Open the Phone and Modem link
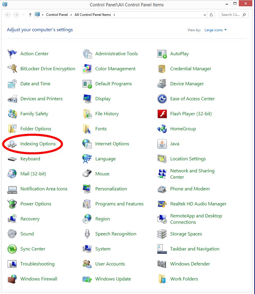 (190, 189)
